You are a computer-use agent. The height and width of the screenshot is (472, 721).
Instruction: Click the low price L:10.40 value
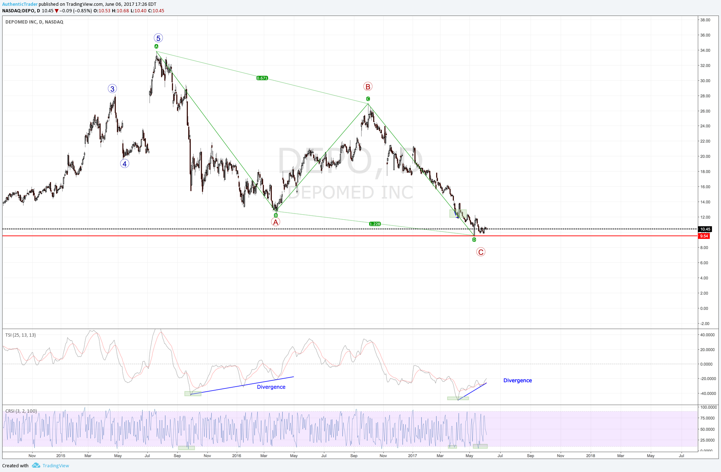139,10
